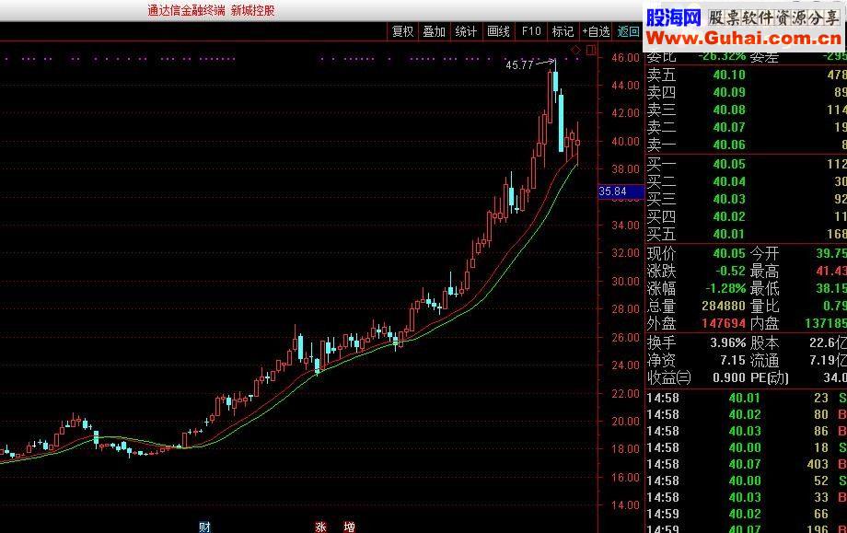This screenshot has width=847, height=533.
Task: Select the 卖一 40.06 ask row
Action: (747, 145)
